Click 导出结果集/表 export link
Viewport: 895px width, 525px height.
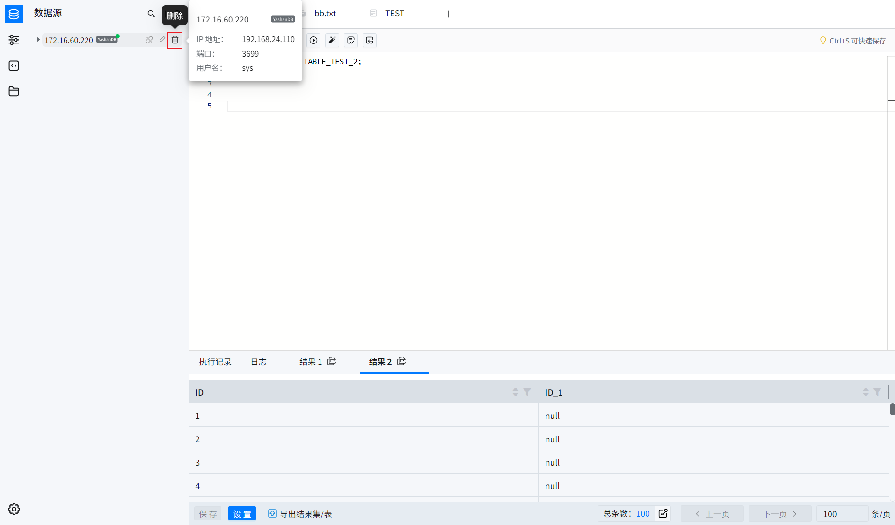[x=300, y=514]
